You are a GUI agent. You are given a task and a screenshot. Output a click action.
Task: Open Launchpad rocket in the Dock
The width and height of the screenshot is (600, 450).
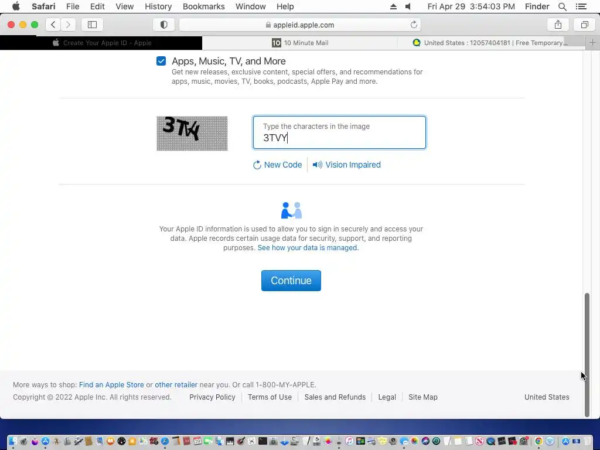coord(23,441)
